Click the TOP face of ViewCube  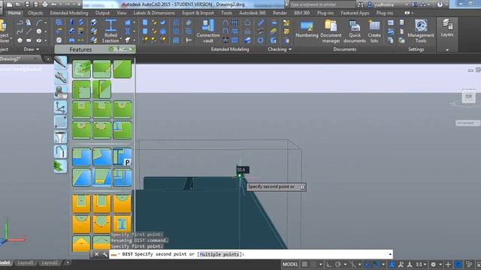[468, 97]
